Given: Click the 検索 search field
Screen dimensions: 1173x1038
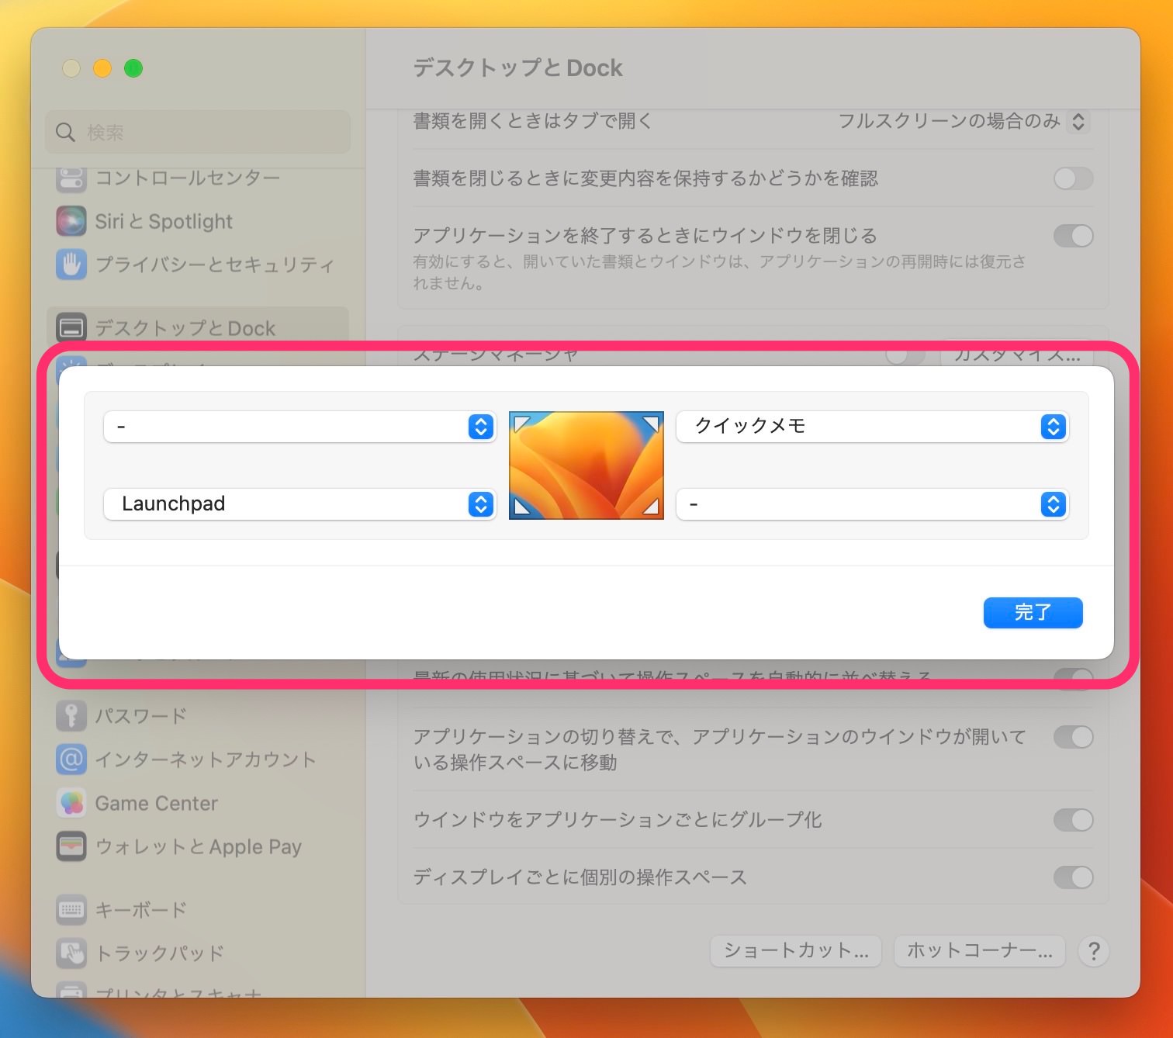Looking at the screenshot, I should point(198,132).
